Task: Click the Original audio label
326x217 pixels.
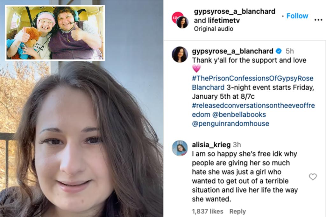Action: click(x=214, y=29)
